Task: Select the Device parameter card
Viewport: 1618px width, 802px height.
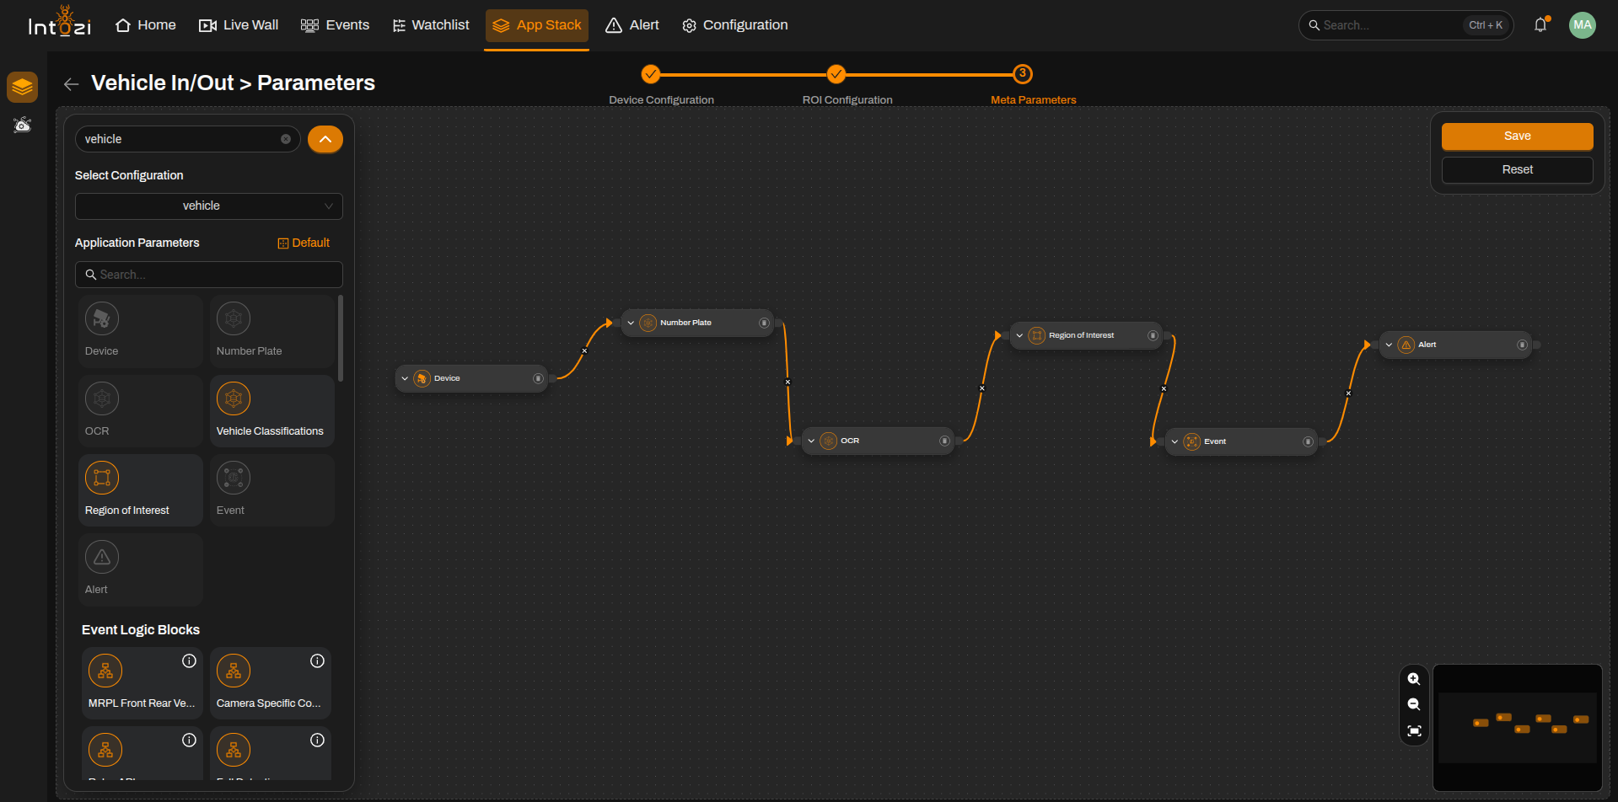Action: (x=141, y=331)
